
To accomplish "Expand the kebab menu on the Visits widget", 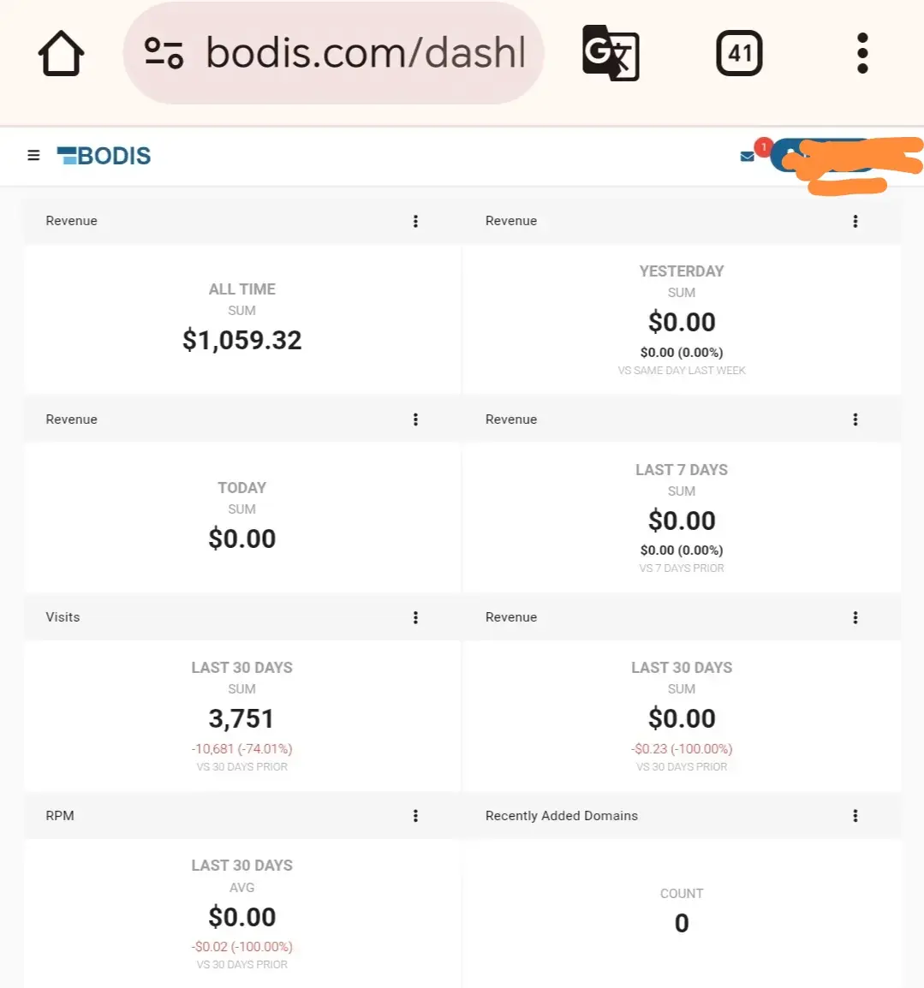I will tap(415, 617).
